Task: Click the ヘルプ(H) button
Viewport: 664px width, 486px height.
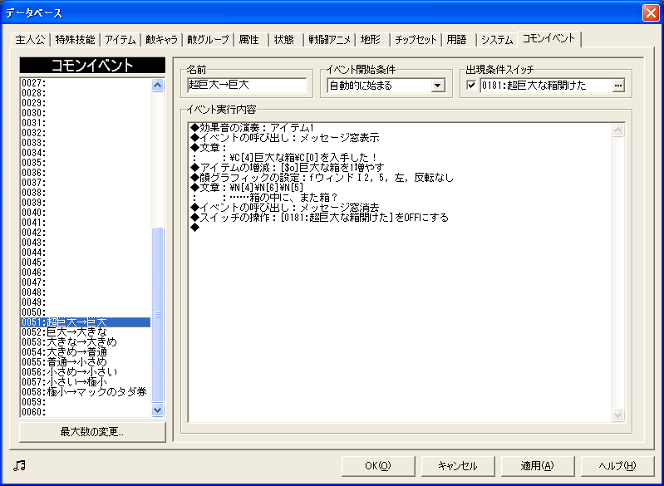Action: pos(617,466)
